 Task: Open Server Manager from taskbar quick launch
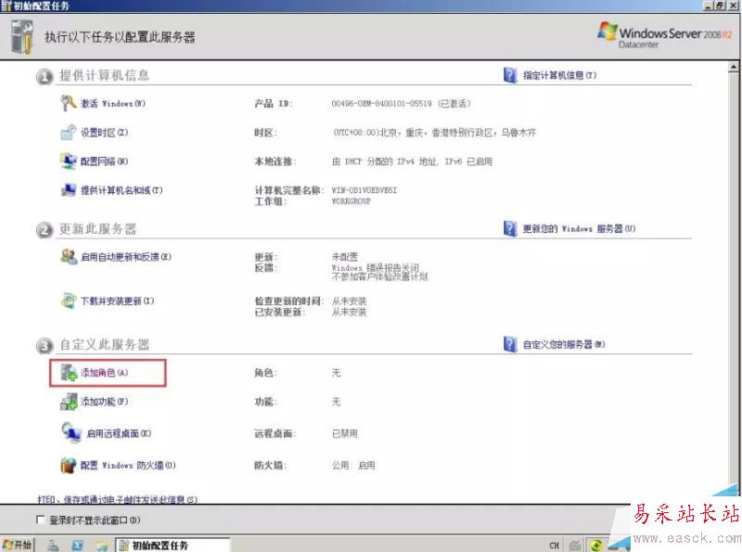(53, 546)
